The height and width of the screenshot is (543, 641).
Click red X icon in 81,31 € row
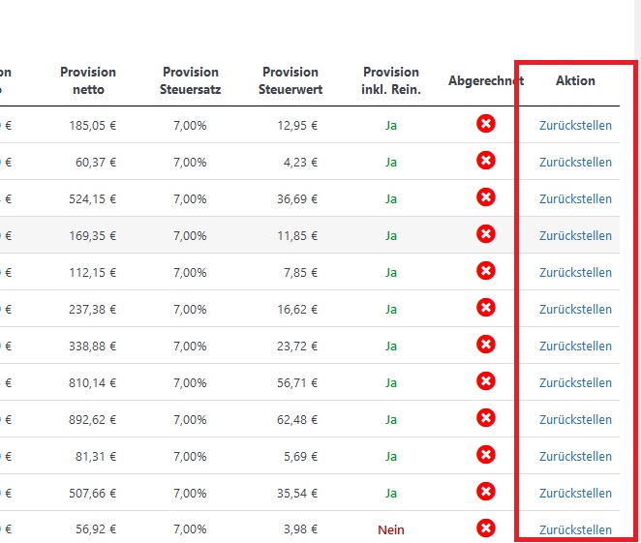click(486, 454)
